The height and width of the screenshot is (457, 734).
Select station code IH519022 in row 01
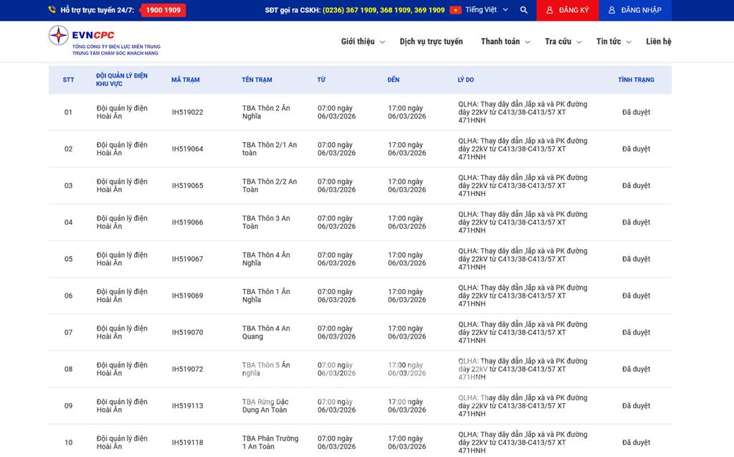187,113
